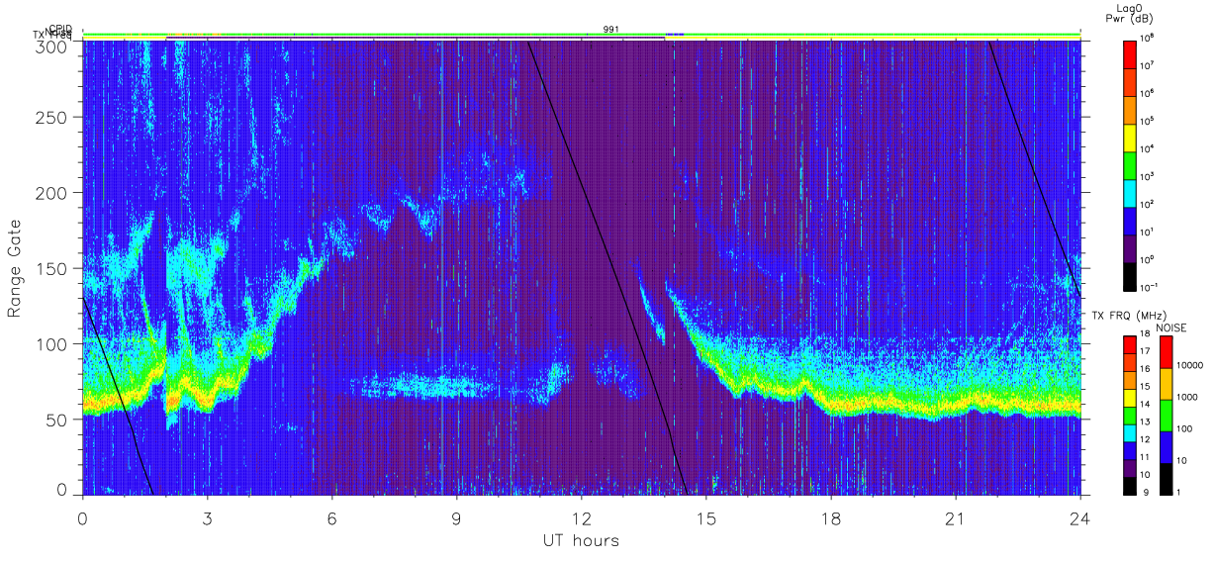Click the Range Gate tick label '100'
This screenshot has height=561, width=1215.
pyautogui.click(x=53, y=343)
